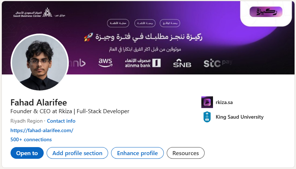Click the Founder & CEO at Rkiza headline

(x=70, y=111)
